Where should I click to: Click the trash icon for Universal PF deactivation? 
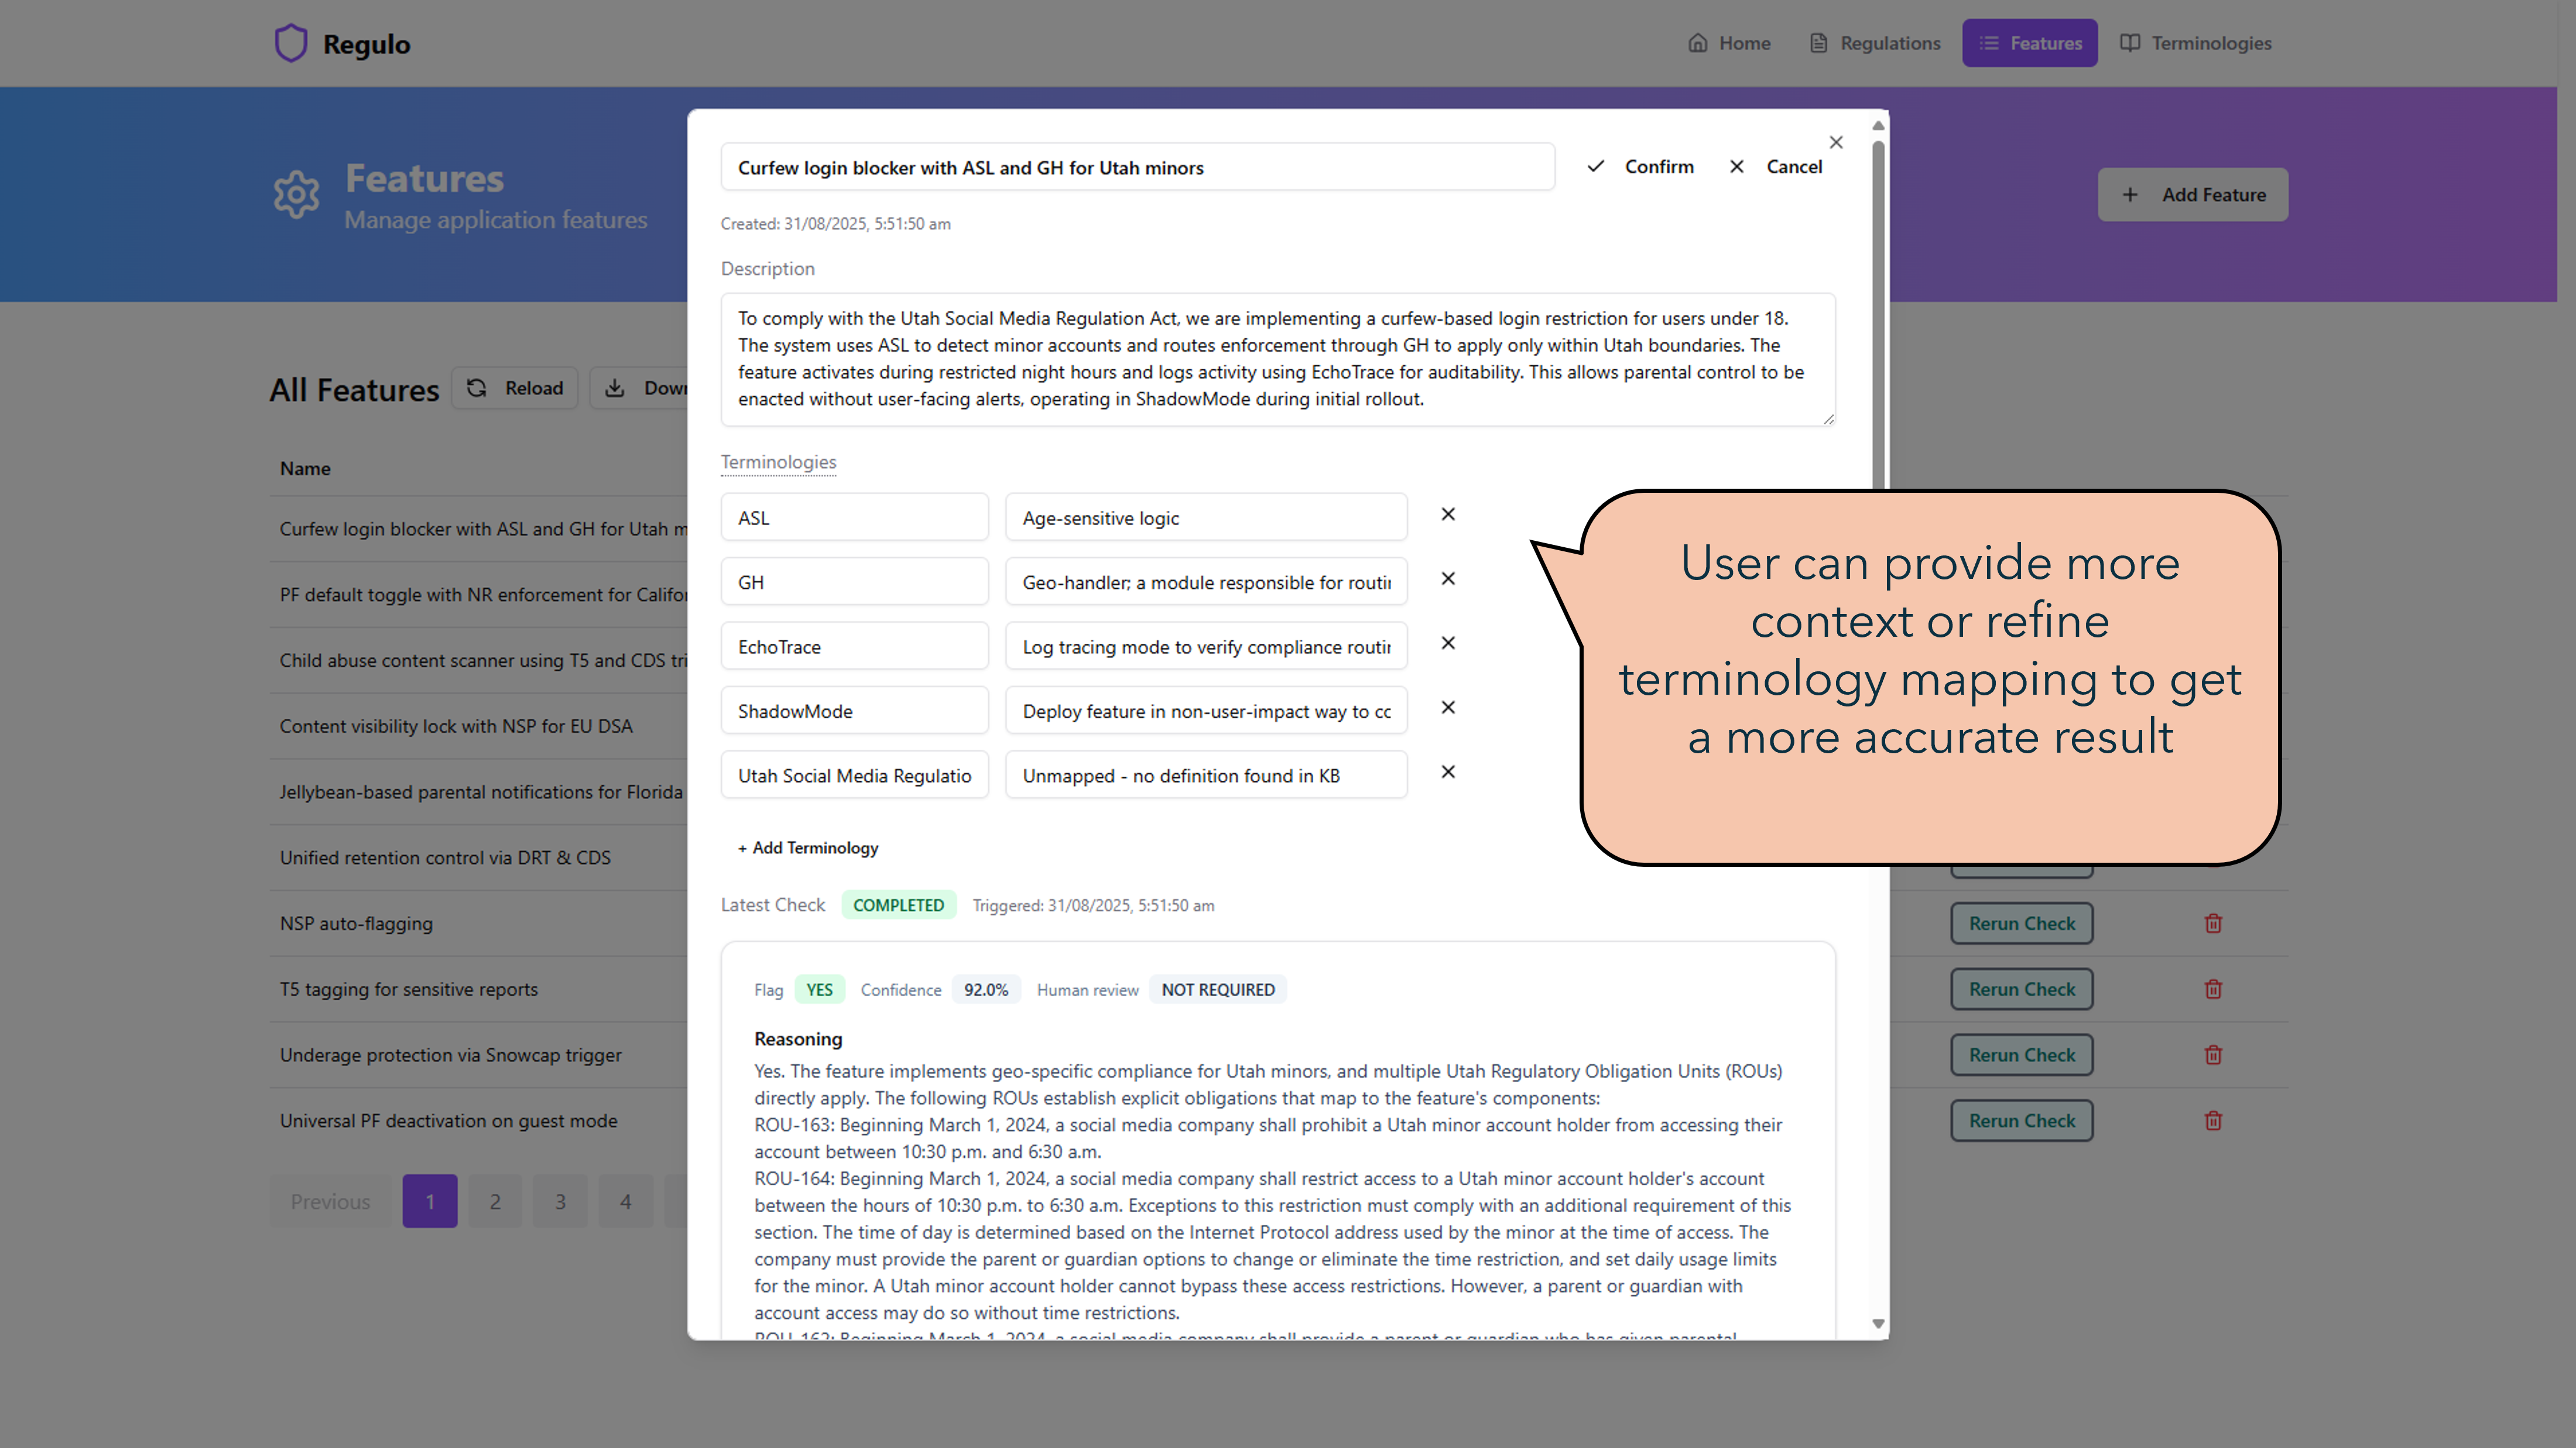[x=2212, y=1120]
